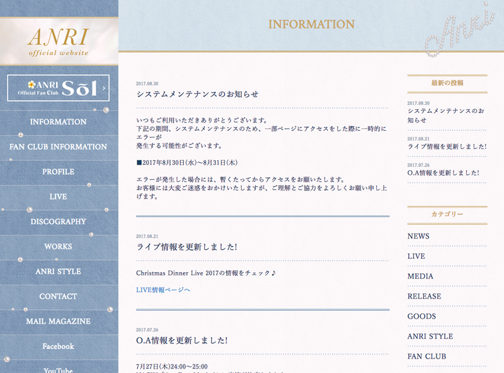Screen dimensions: 504x373
Task: Navigate to DISCOGRAPHY in the sidebar
Action: [x=58, y=222]
